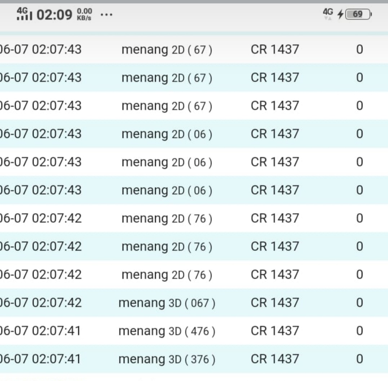The height and width of the screenshot is (381, 388).
Task: Tap the 0.00 KB/s network speed indicator
Action: (85, 15)
